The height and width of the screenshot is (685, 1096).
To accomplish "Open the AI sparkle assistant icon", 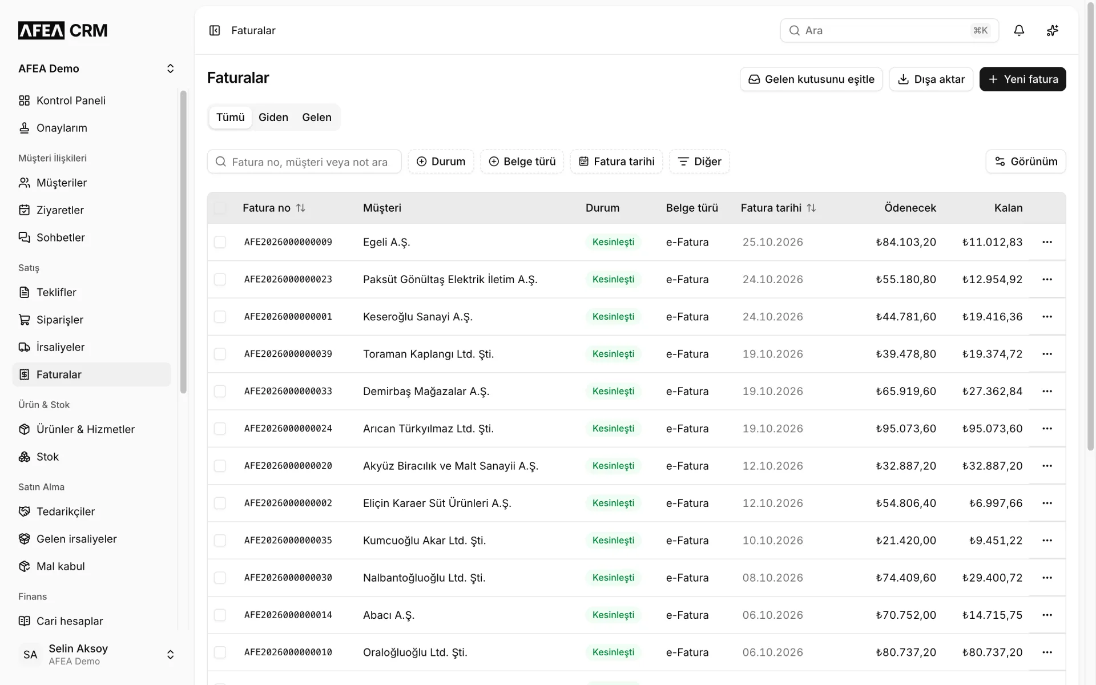I will (1053, 30).
